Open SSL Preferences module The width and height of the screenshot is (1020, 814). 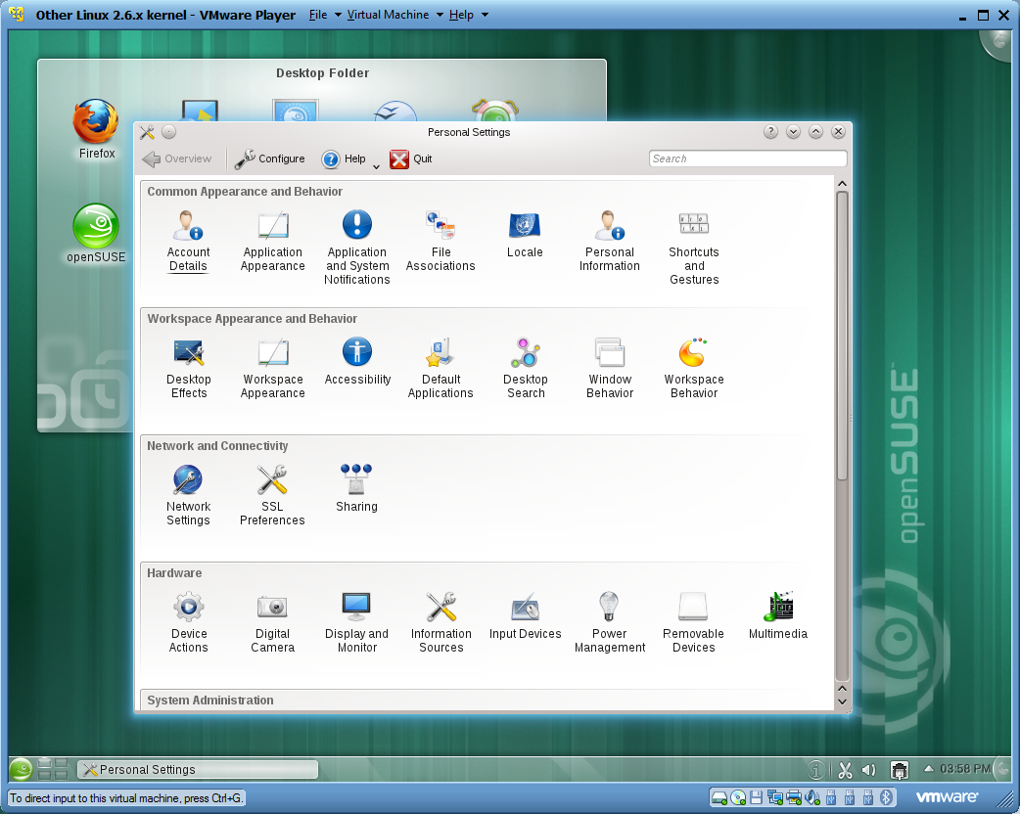point(272,495)
